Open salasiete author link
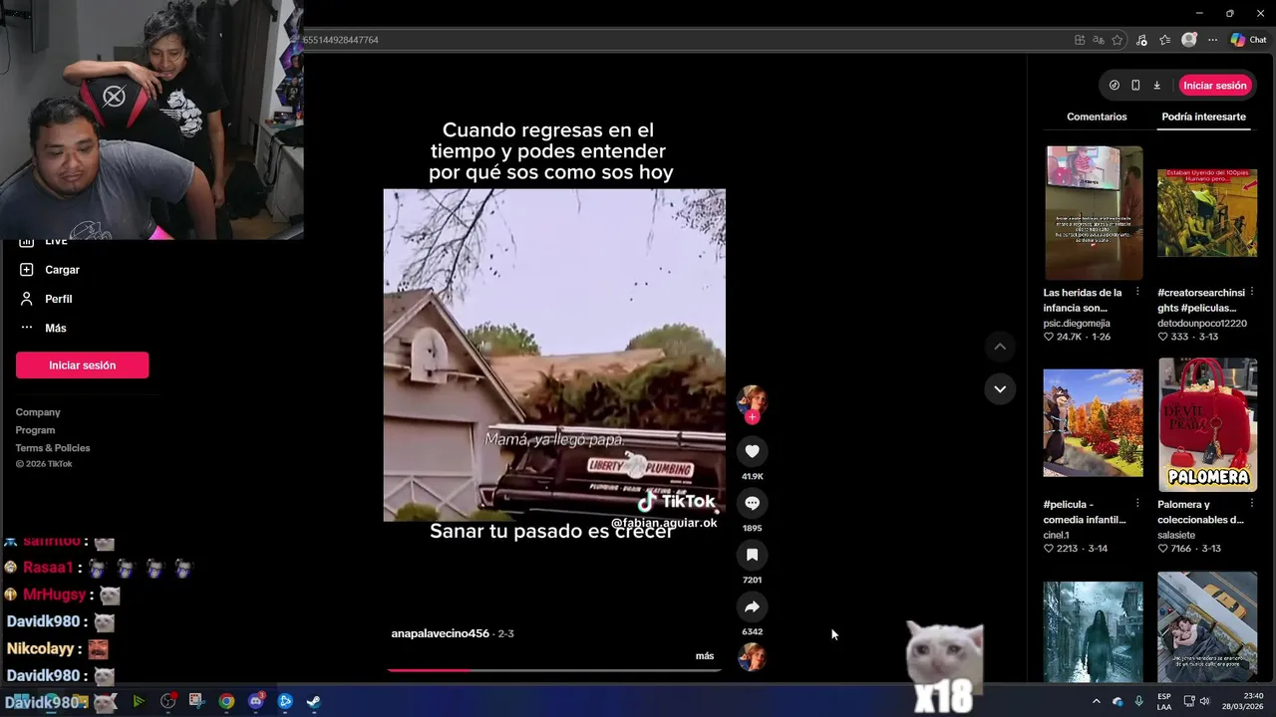 pos(1176,535)
